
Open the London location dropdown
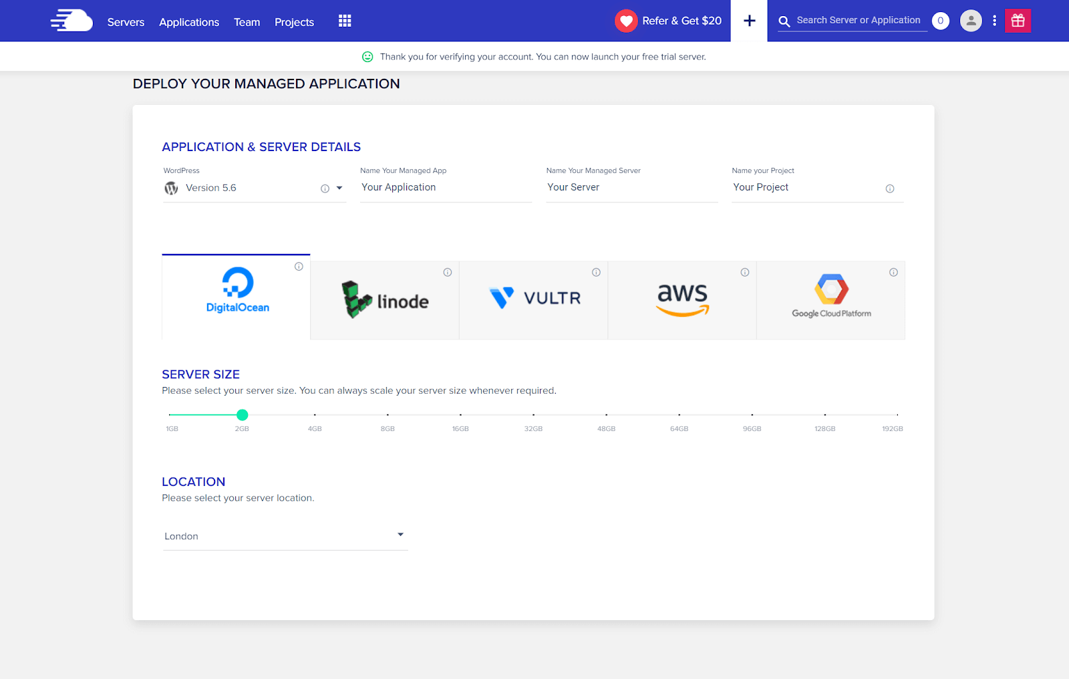tap(285, 536)
